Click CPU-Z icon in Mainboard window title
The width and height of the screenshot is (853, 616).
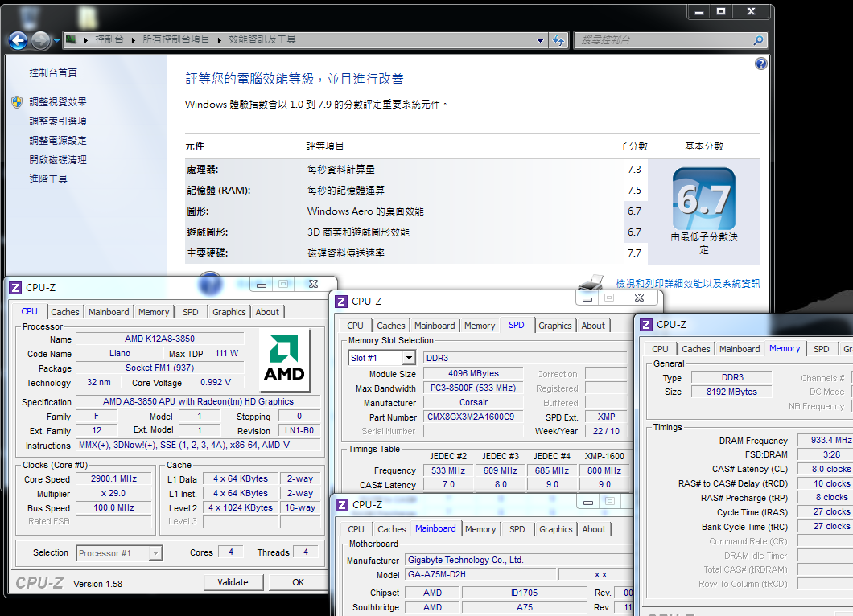tap(342, 505)
